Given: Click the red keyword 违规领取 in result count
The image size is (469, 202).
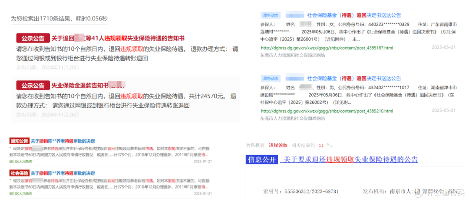Looking at the screenshot, I should (x=278, y=146).
